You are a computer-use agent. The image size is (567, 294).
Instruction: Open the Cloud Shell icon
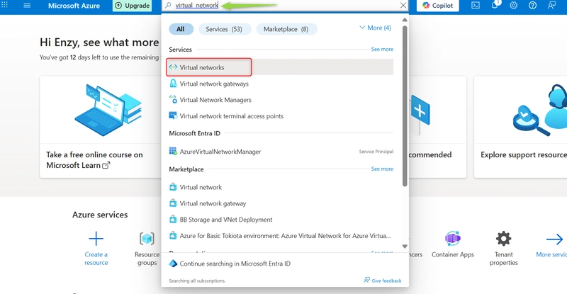click(476, 6)
